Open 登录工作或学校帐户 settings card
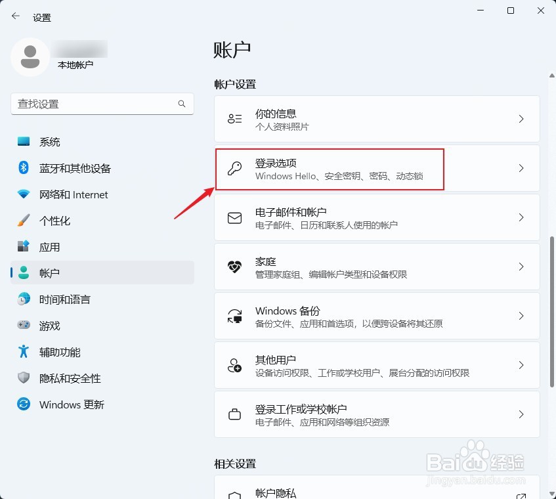556x499 pixels. 377,414
